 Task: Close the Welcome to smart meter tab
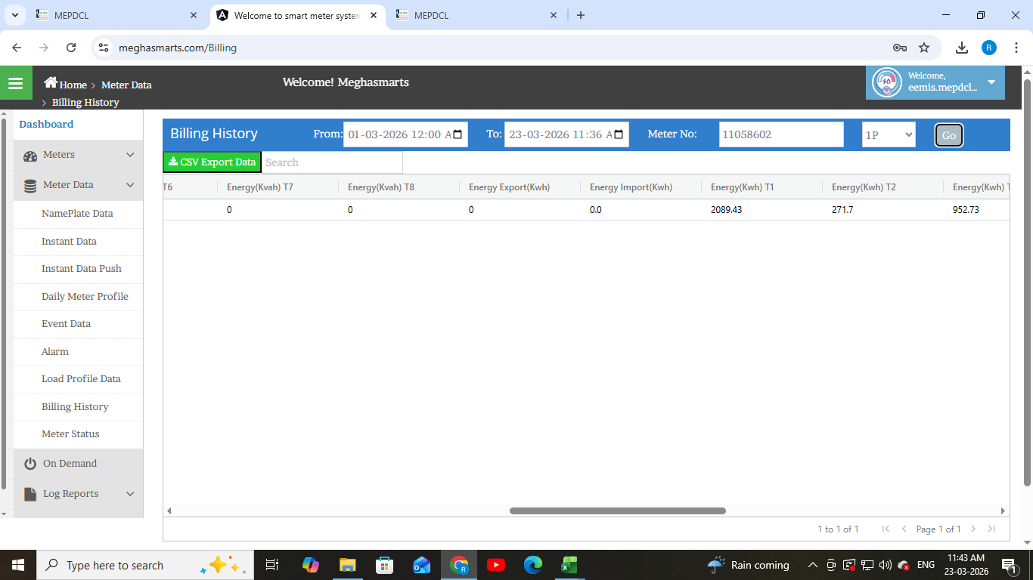coord(374,15)
